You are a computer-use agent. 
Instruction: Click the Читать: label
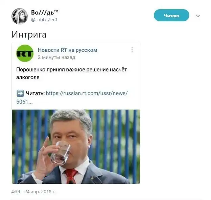click(x=35, y=93)
